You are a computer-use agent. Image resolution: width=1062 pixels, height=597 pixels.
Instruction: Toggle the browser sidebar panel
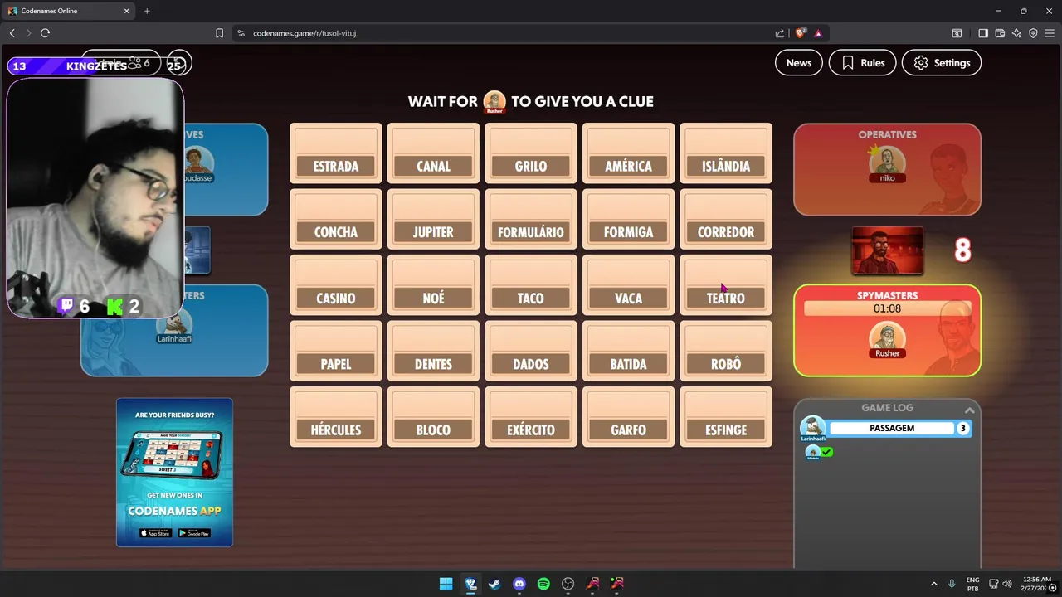[x=983, y=33]
